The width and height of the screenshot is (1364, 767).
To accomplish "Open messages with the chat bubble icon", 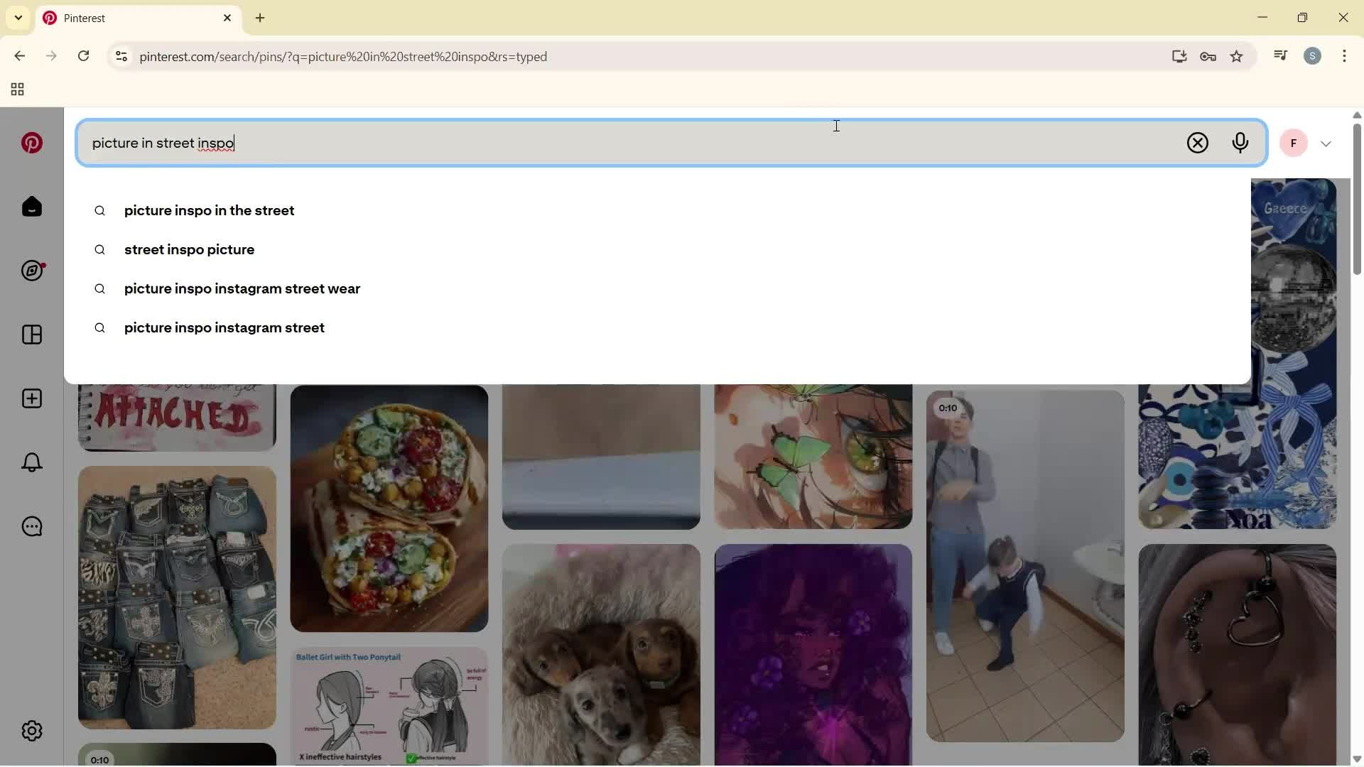I will [31, 526].
